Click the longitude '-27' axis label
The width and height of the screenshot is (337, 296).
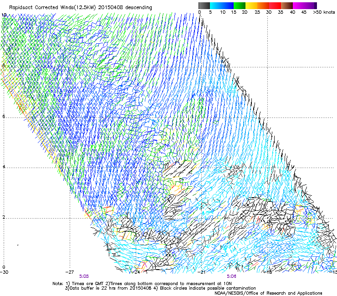click(70, 272)
